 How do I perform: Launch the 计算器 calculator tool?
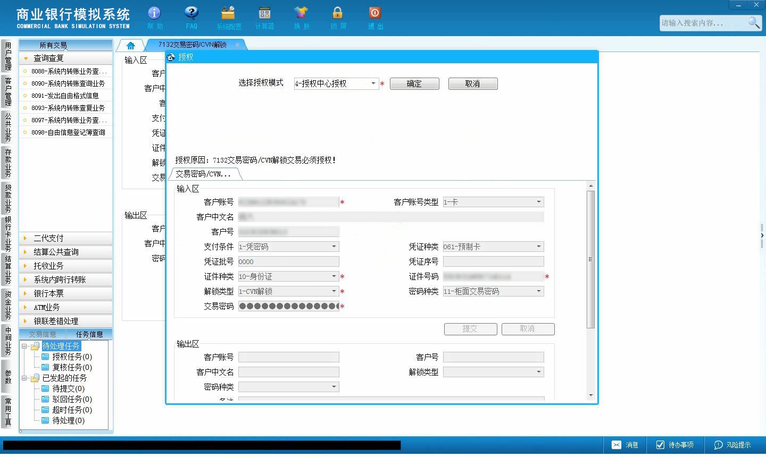(x=264, y=18)
